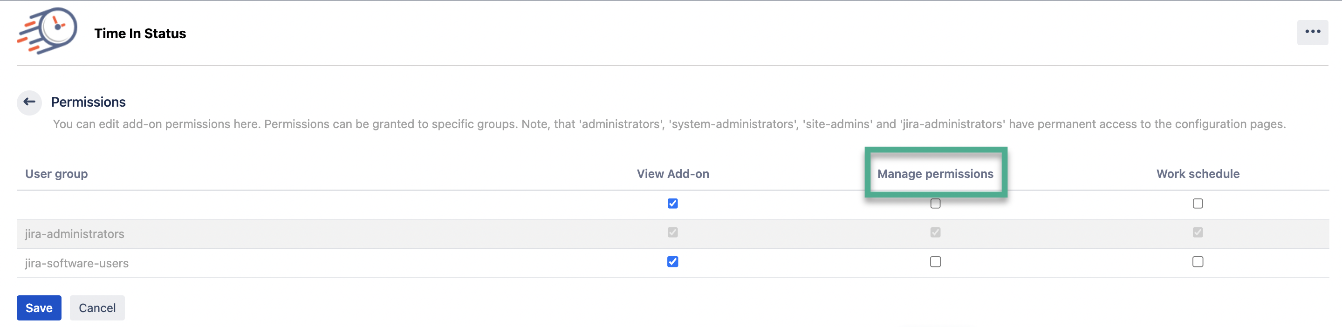Check Manage permissions in the unnamed group row
The height and width of the screenshot is (327, 1342).
coord(935,204)
